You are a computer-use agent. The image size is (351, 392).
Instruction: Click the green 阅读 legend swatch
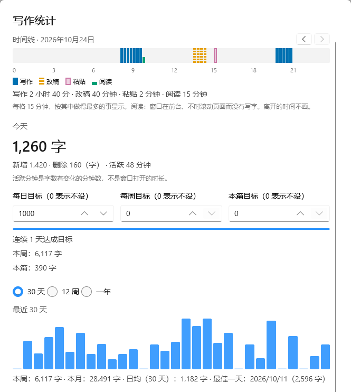click(94, 83)
